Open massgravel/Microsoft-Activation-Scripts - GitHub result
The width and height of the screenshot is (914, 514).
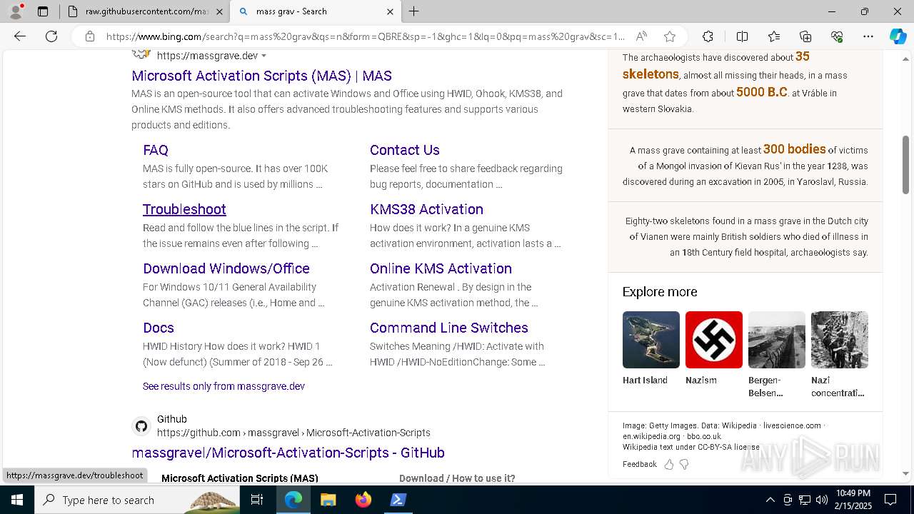pyautogui.click(x=288, y=453)
